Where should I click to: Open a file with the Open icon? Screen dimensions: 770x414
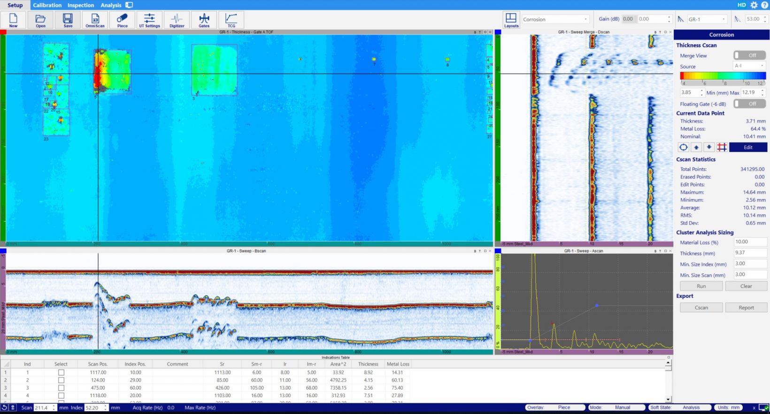click(x=40, y=20)
